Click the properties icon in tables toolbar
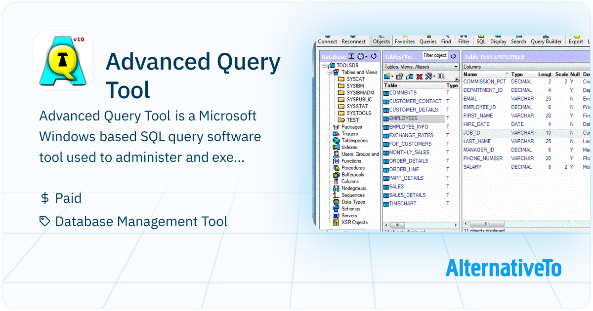This screenshot has height=311, width=593. 399,77
